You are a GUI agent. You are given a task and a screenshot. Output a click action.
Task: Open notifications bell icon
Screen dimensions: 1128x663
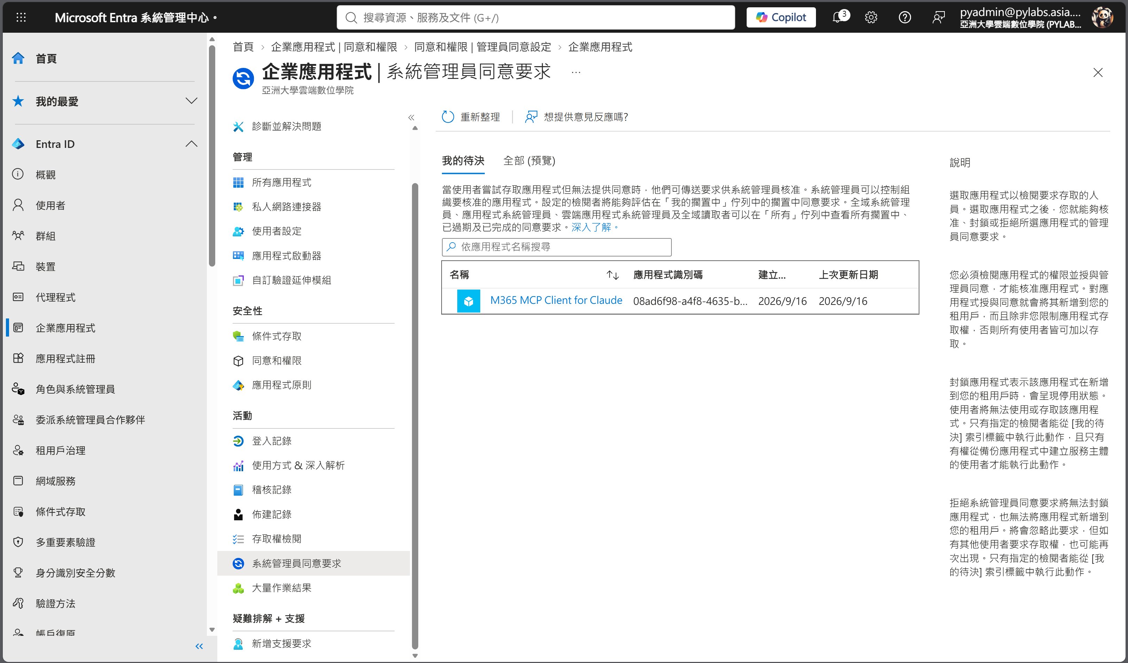[x=838, y=17]
